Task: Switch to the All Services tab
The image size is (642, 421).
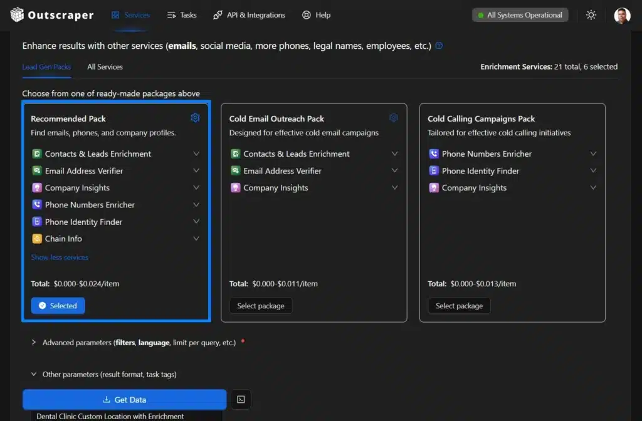Action: [x=105, y=66]
